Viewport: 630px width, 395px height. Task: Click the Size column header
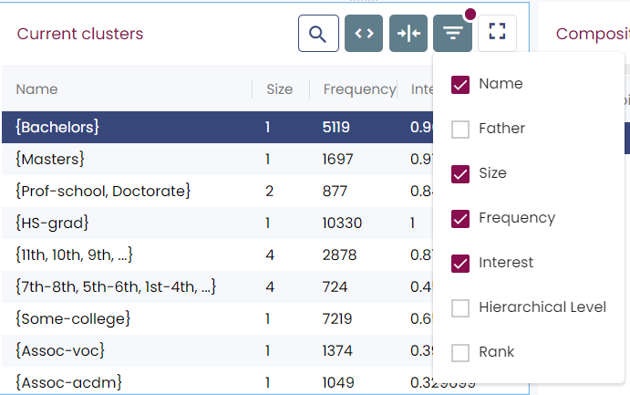(279, 89)
